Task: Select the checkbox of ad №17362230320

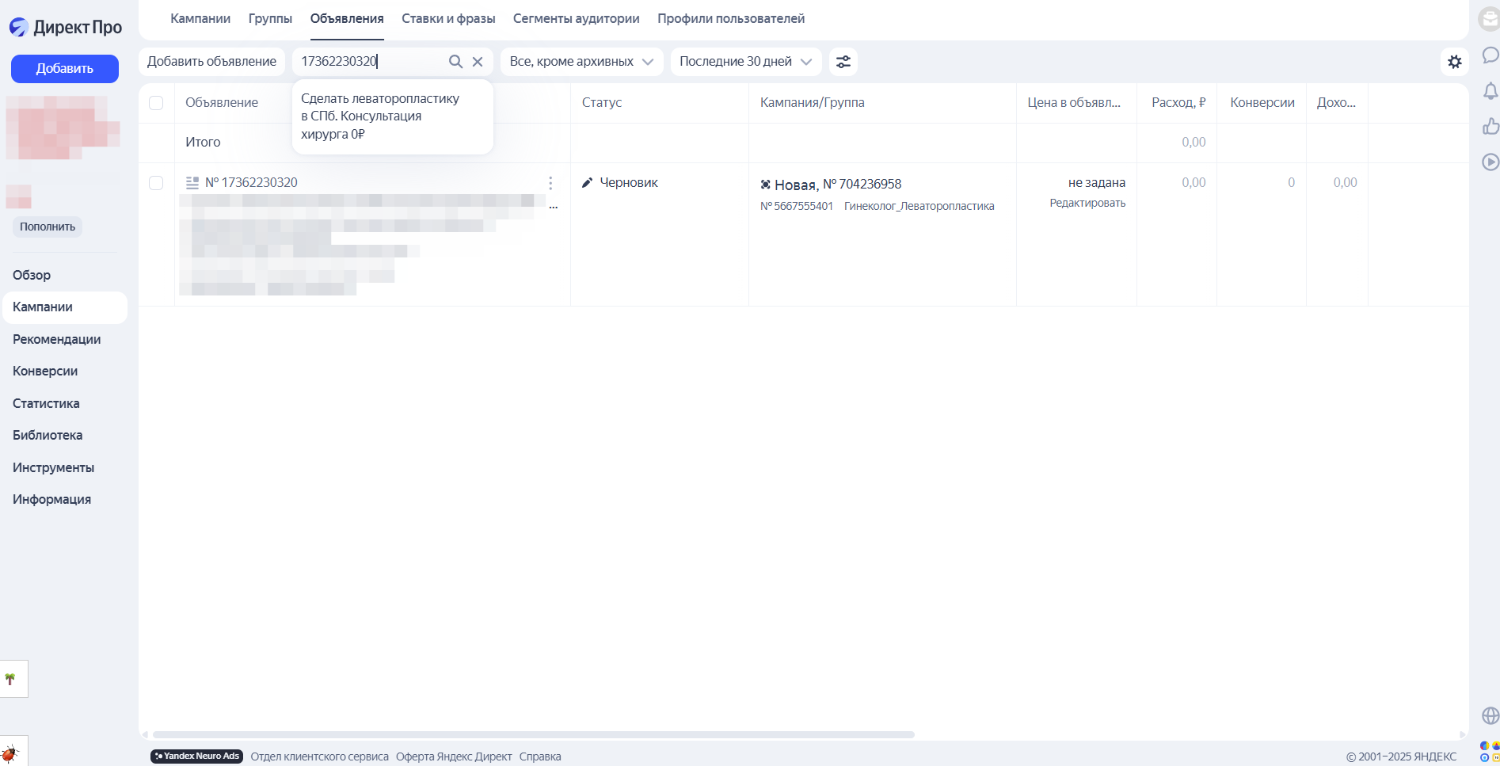Action: pyautogui.click(x=156, y=182)
